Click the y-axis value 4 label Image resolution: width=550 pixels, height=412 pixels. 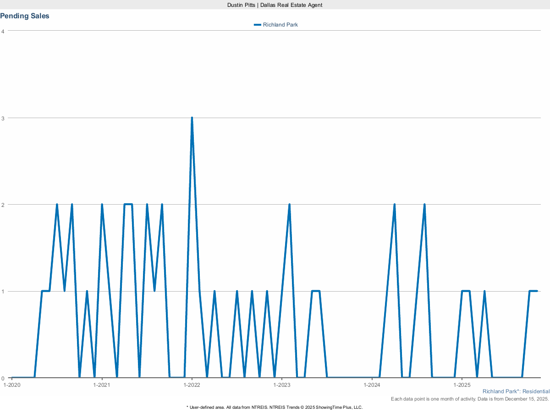click(3, 31)
